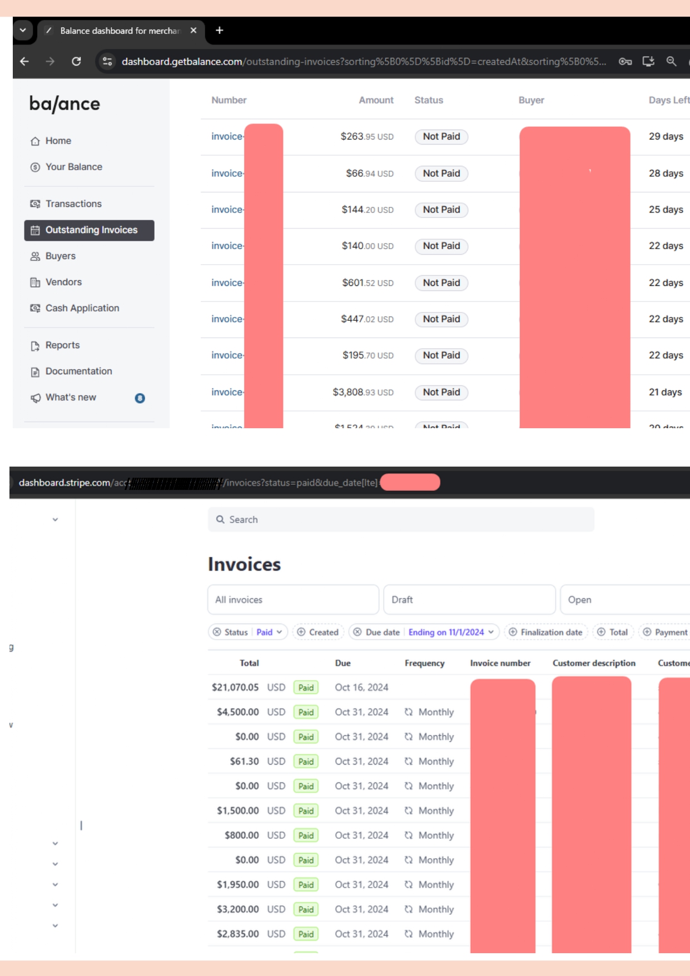Screen dimensions: 690x976
Task: Open the first invoice link in list
Action: [x=227, y=137]
